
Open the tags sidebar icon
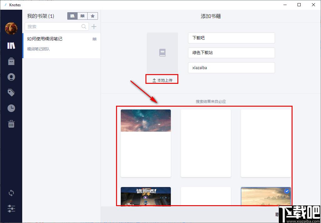[11, 93]
